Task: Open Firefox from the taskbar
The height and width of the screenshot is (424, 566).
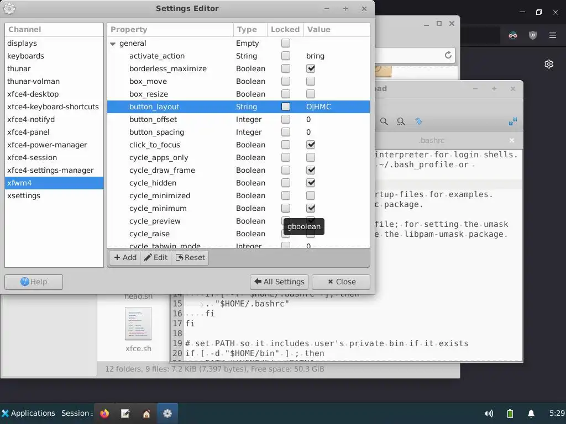Action: tap(104, 413)
